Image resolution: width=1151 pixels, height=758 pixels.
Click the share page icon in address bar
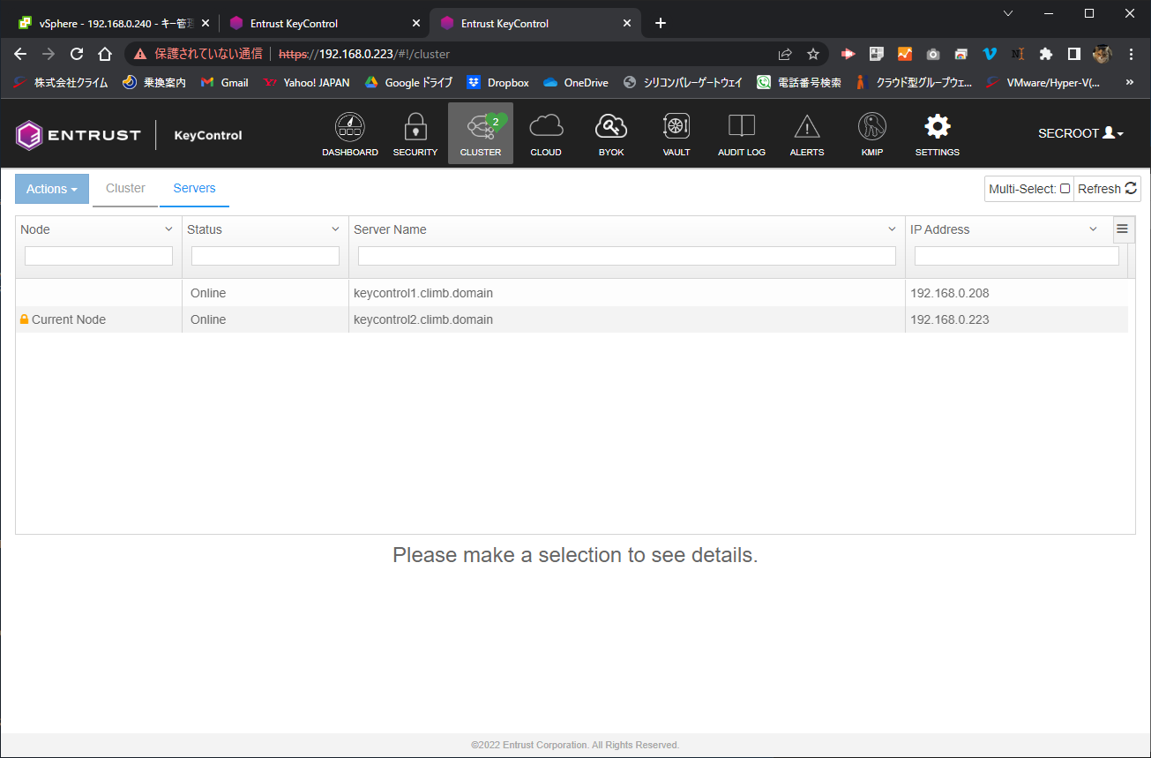[785, 54]
